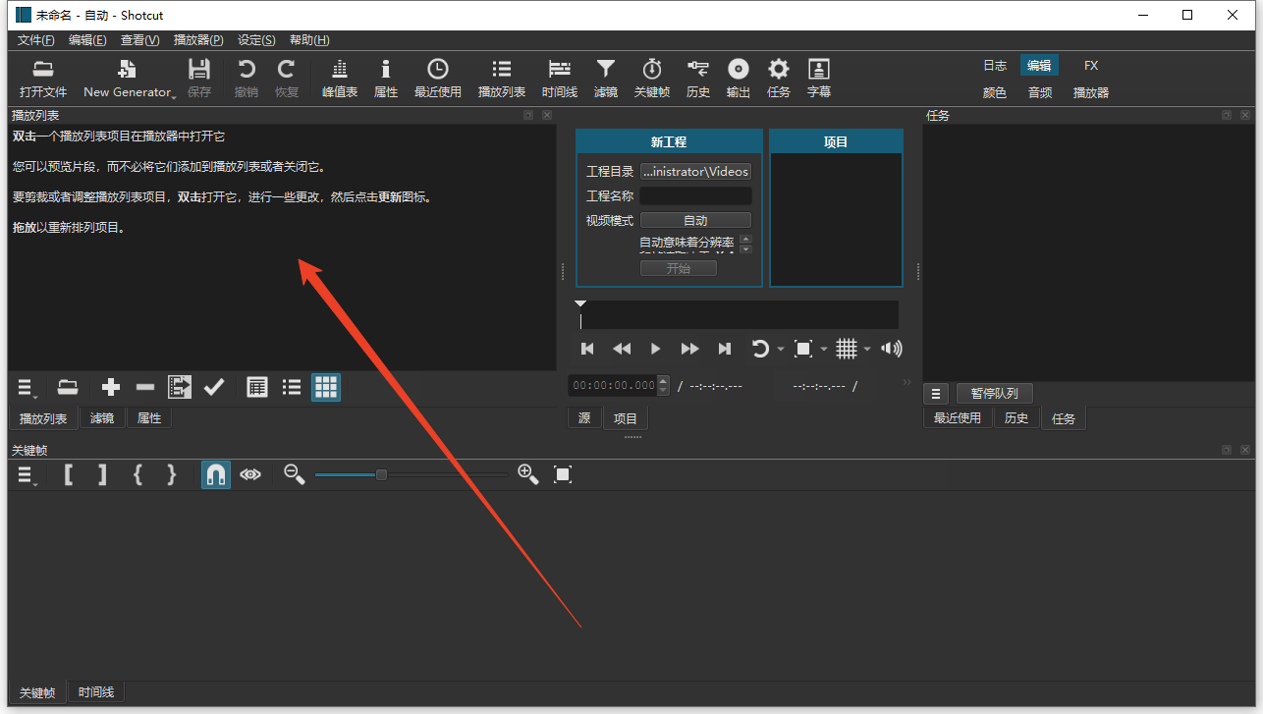Toggle the keyframes eye ripple icon
Image resolution: width=1263 pixels, height=714 pixels.
250,474
